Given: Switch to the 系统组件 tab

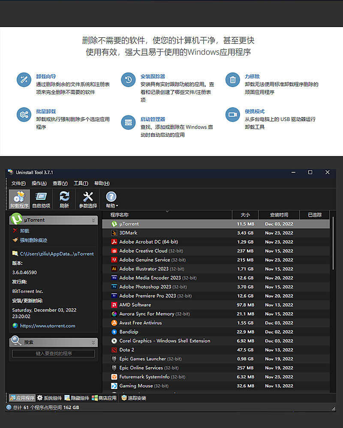Looking at the screenshot, I should point(50,398).
